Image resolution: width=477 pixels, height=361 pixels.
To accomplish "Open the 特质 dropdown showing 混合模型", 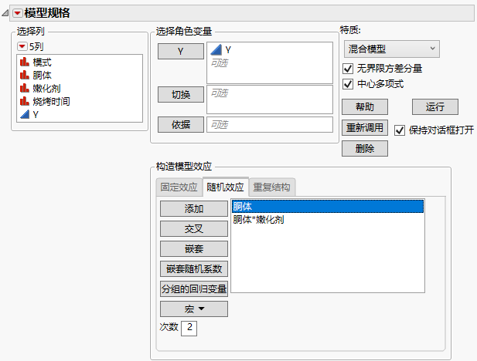I will (x=390, y=49).
